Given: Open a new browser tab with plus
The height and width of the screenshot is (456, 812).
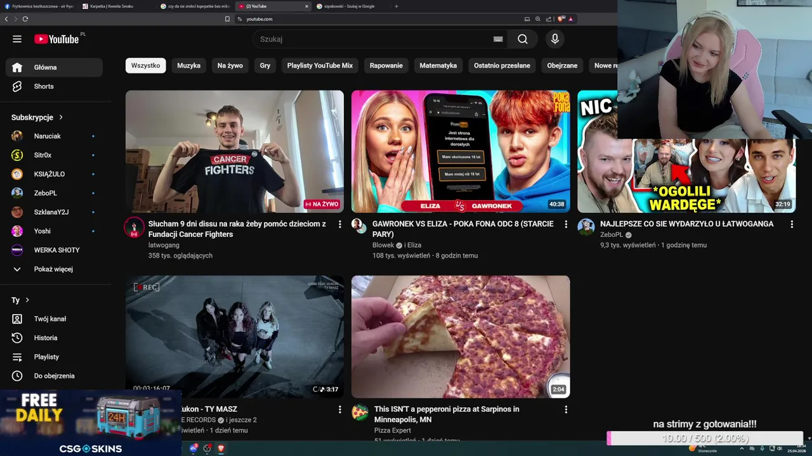Looking at the screenshot, I should coord(396,6).
